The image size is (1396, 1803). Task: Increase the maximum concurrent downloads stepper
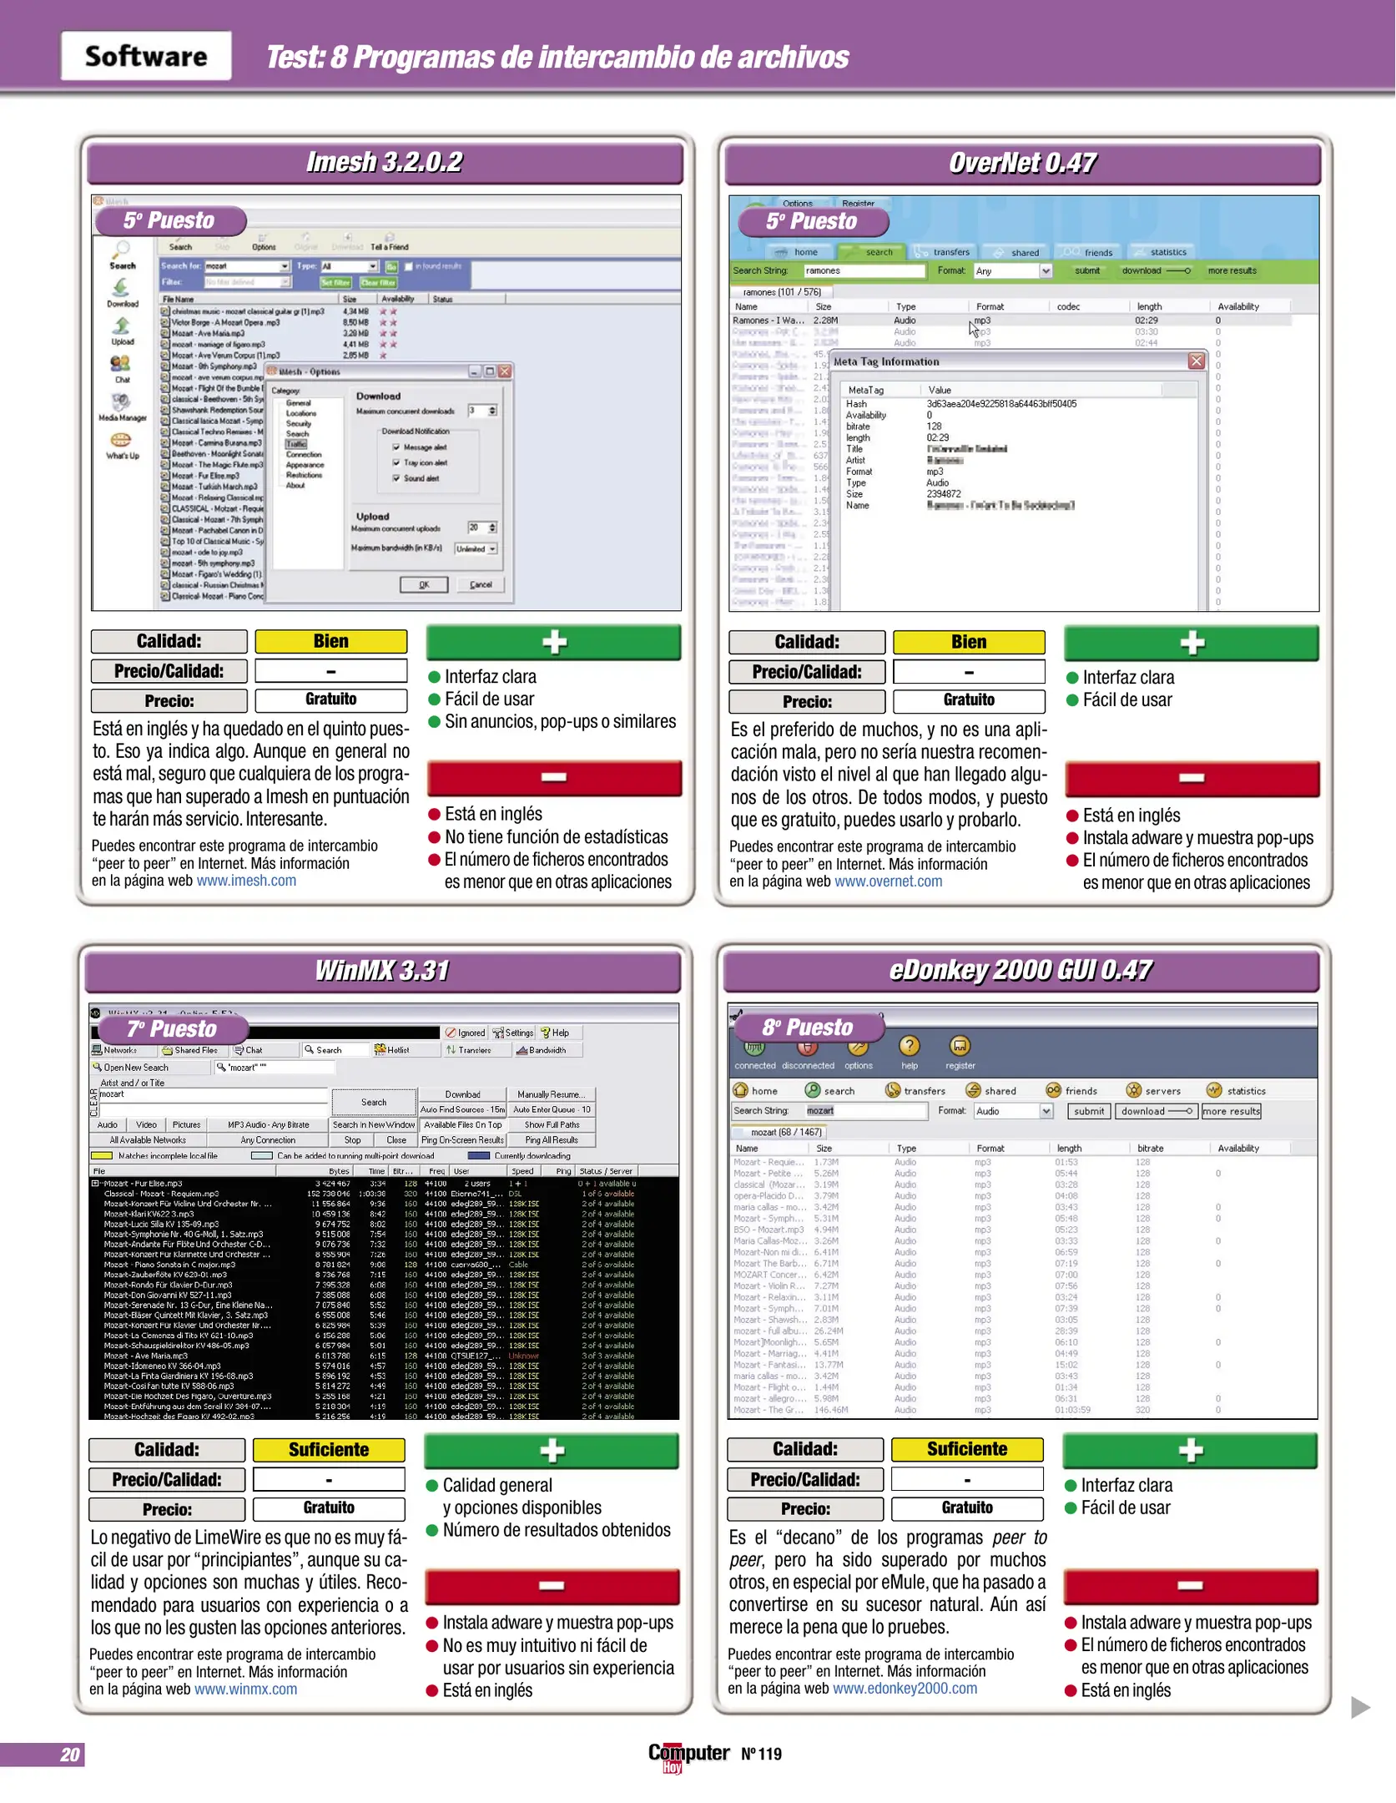point(492,407)
